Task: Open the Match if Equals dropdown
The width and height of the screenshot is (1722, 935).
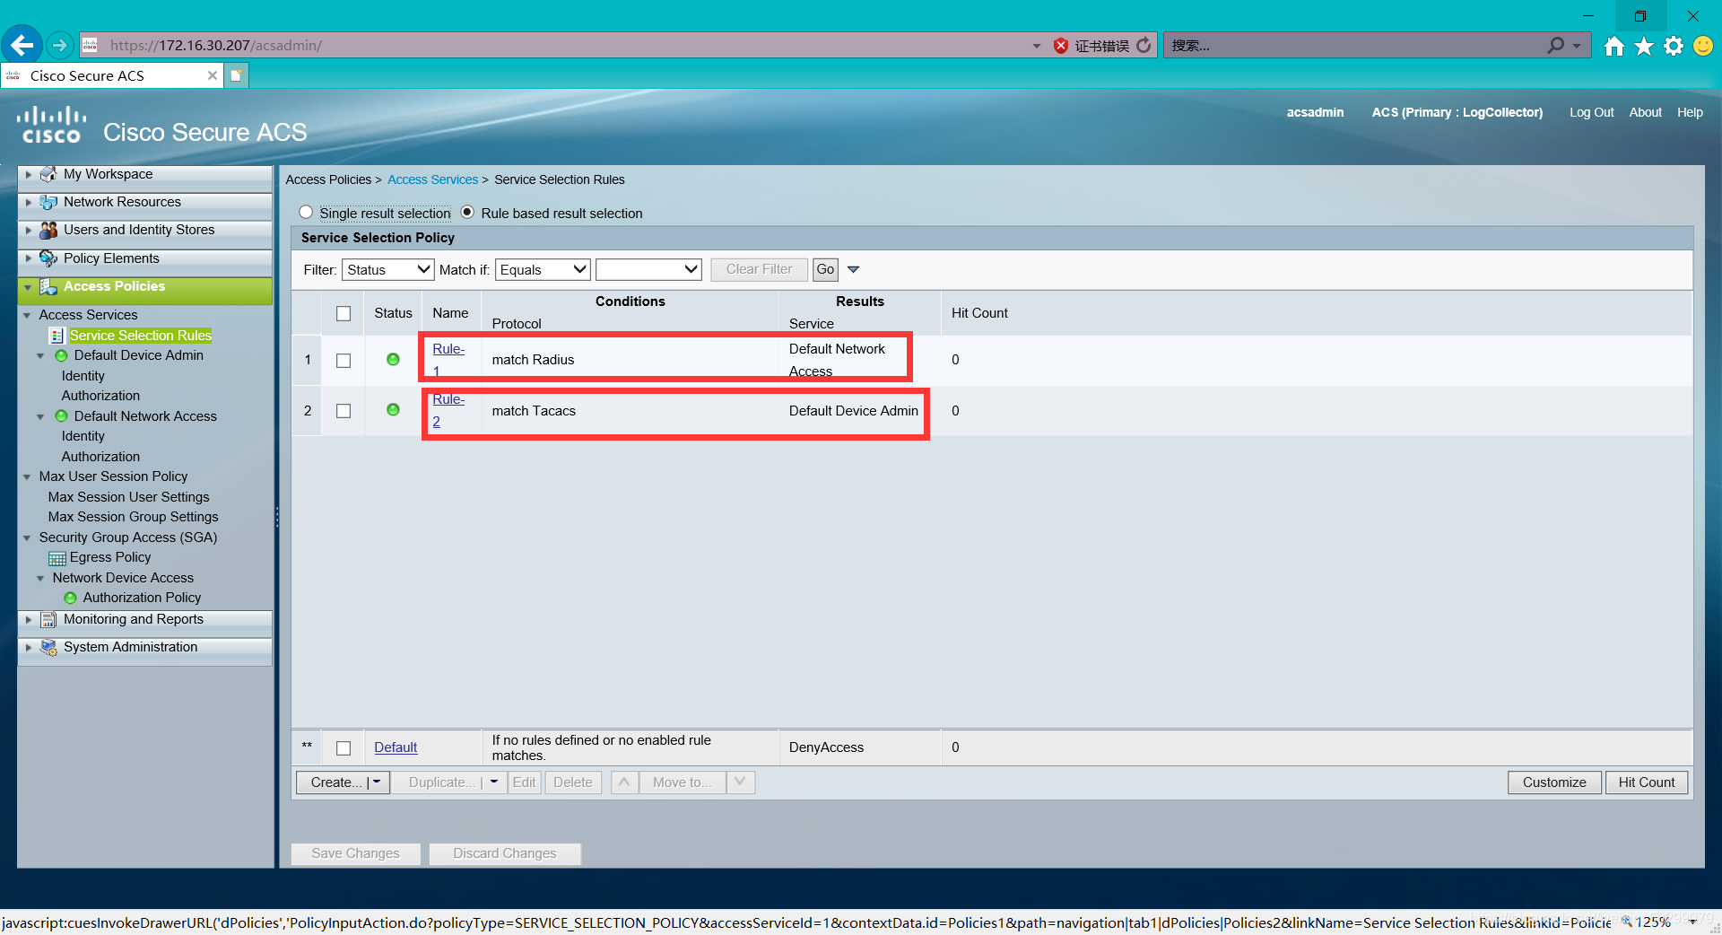Action: 543,269
